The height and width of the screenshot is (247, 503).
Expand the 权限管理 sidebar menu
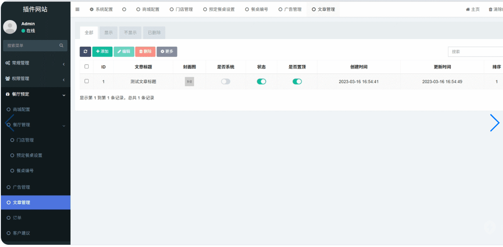click(x=35, y=79)
